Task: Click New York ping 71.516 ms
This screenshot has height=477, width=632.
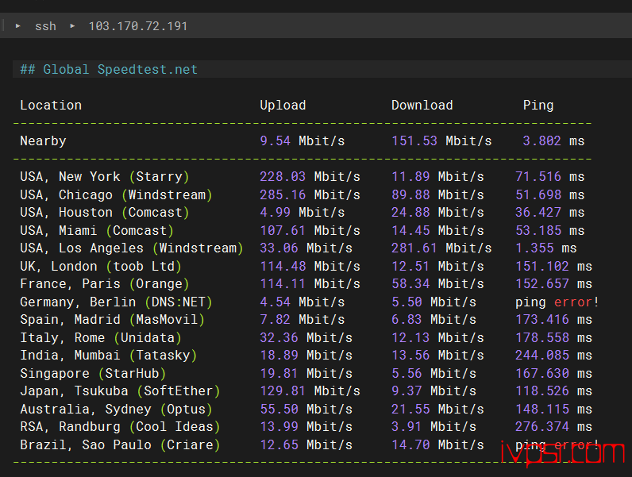Action: [x=549, y=176]
